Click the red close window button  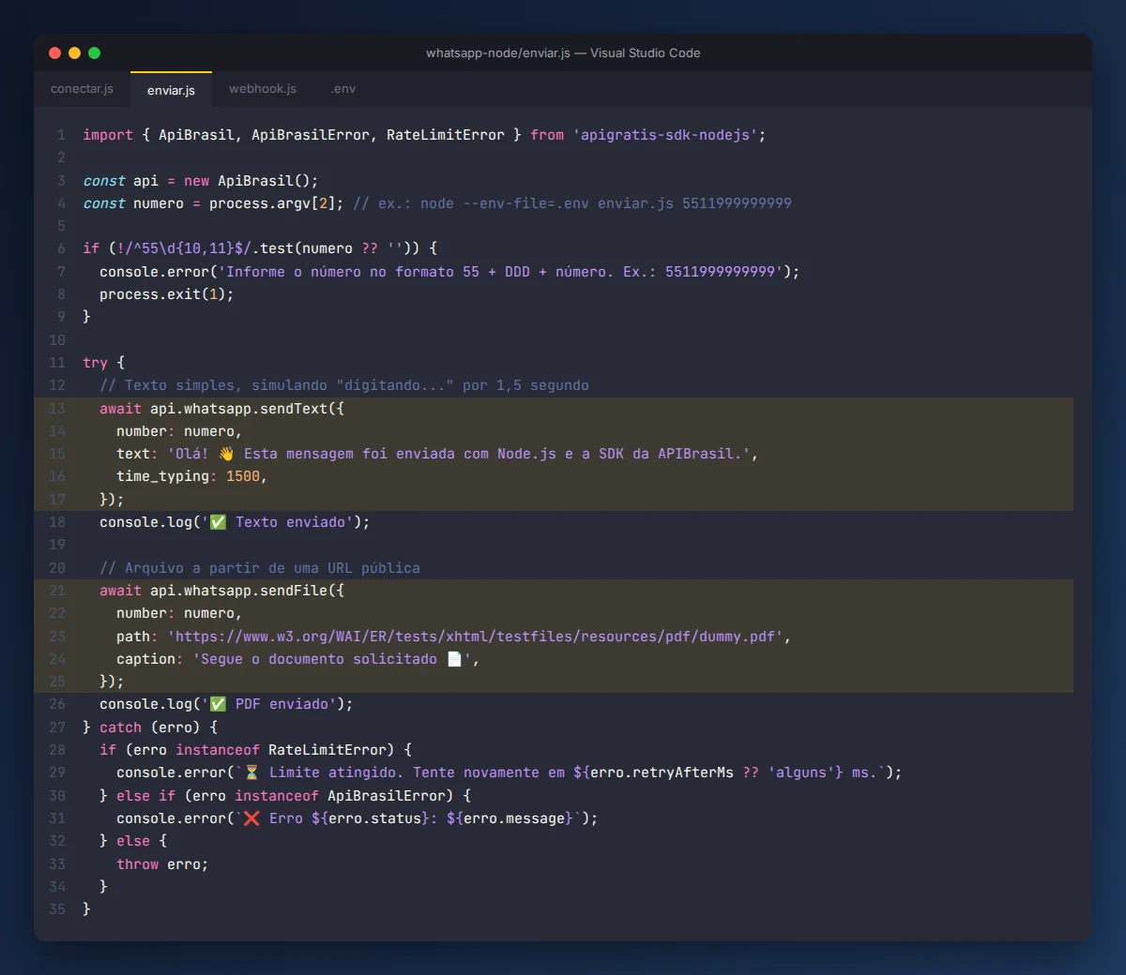(x=54, y=53)
